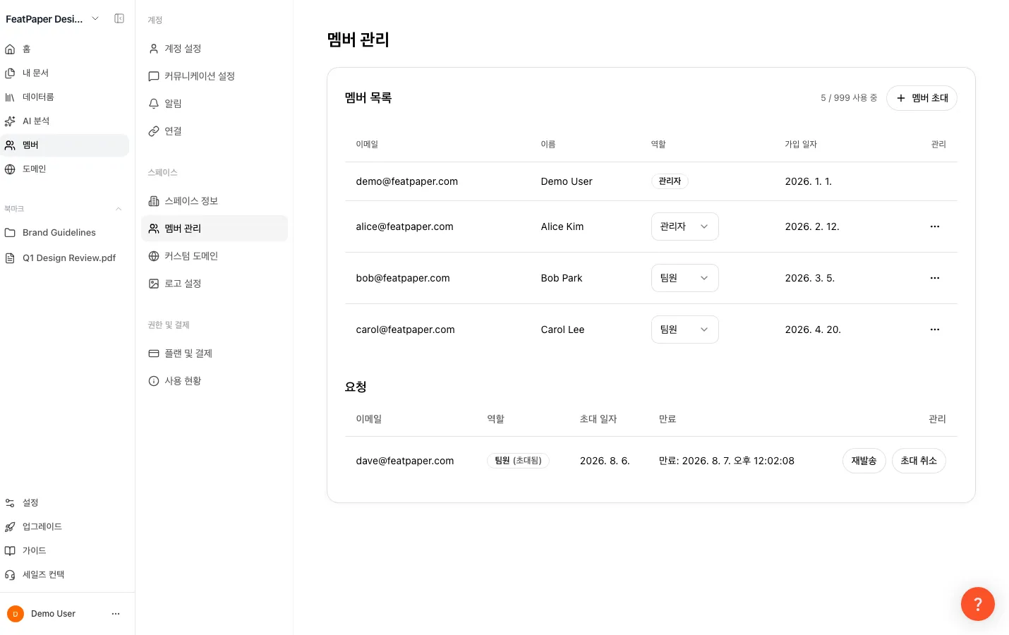
Task: Click the 2026. 4. 20. join date
Action: [813, 329]
